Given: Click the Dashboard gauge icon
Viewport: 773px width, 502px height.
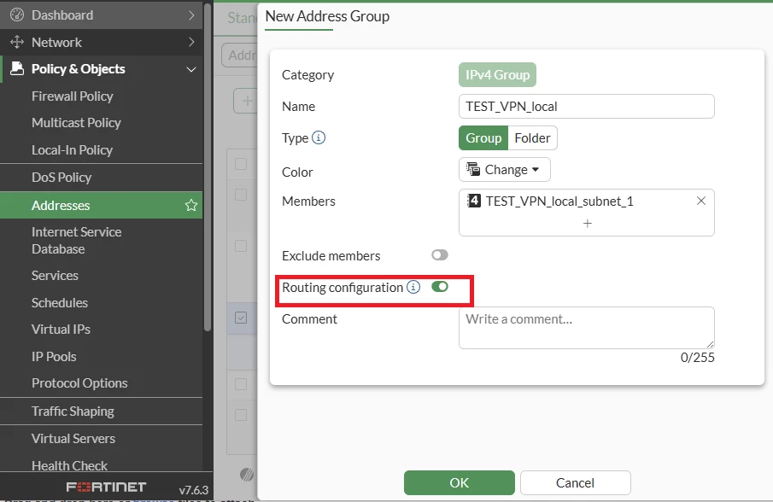Looking at the screenshot, I should pos(17,15).
